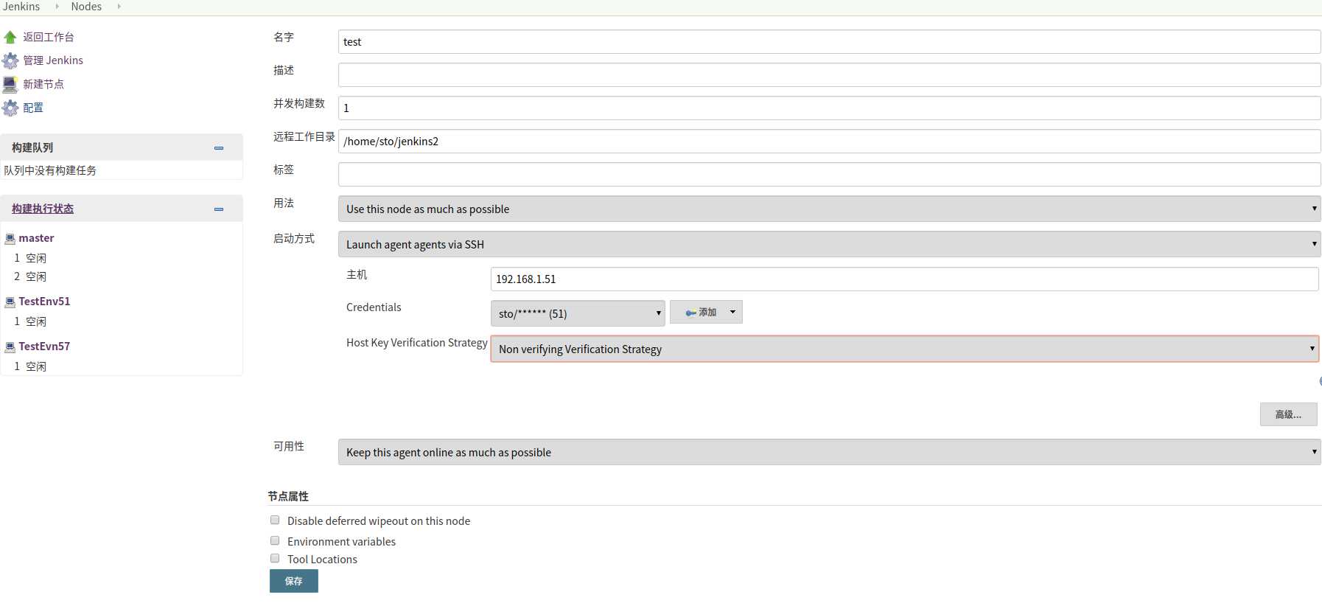The image size is (1322, 606).
Task: Click the new node computer icon
Action: click(10, 84)
